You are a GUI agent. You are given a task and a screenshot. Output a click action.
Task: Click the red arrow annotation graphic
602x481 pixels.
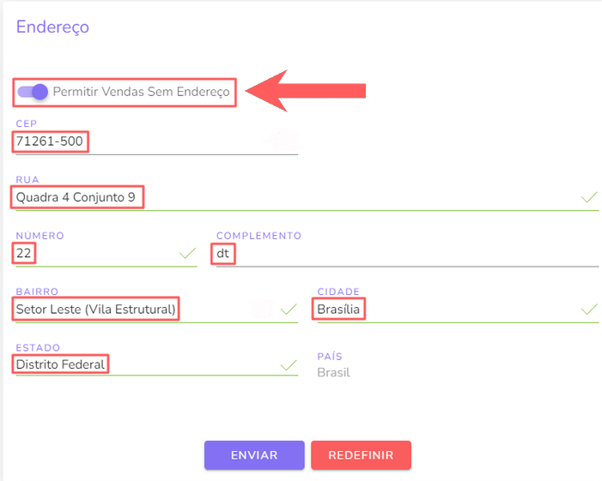[305, 91]
